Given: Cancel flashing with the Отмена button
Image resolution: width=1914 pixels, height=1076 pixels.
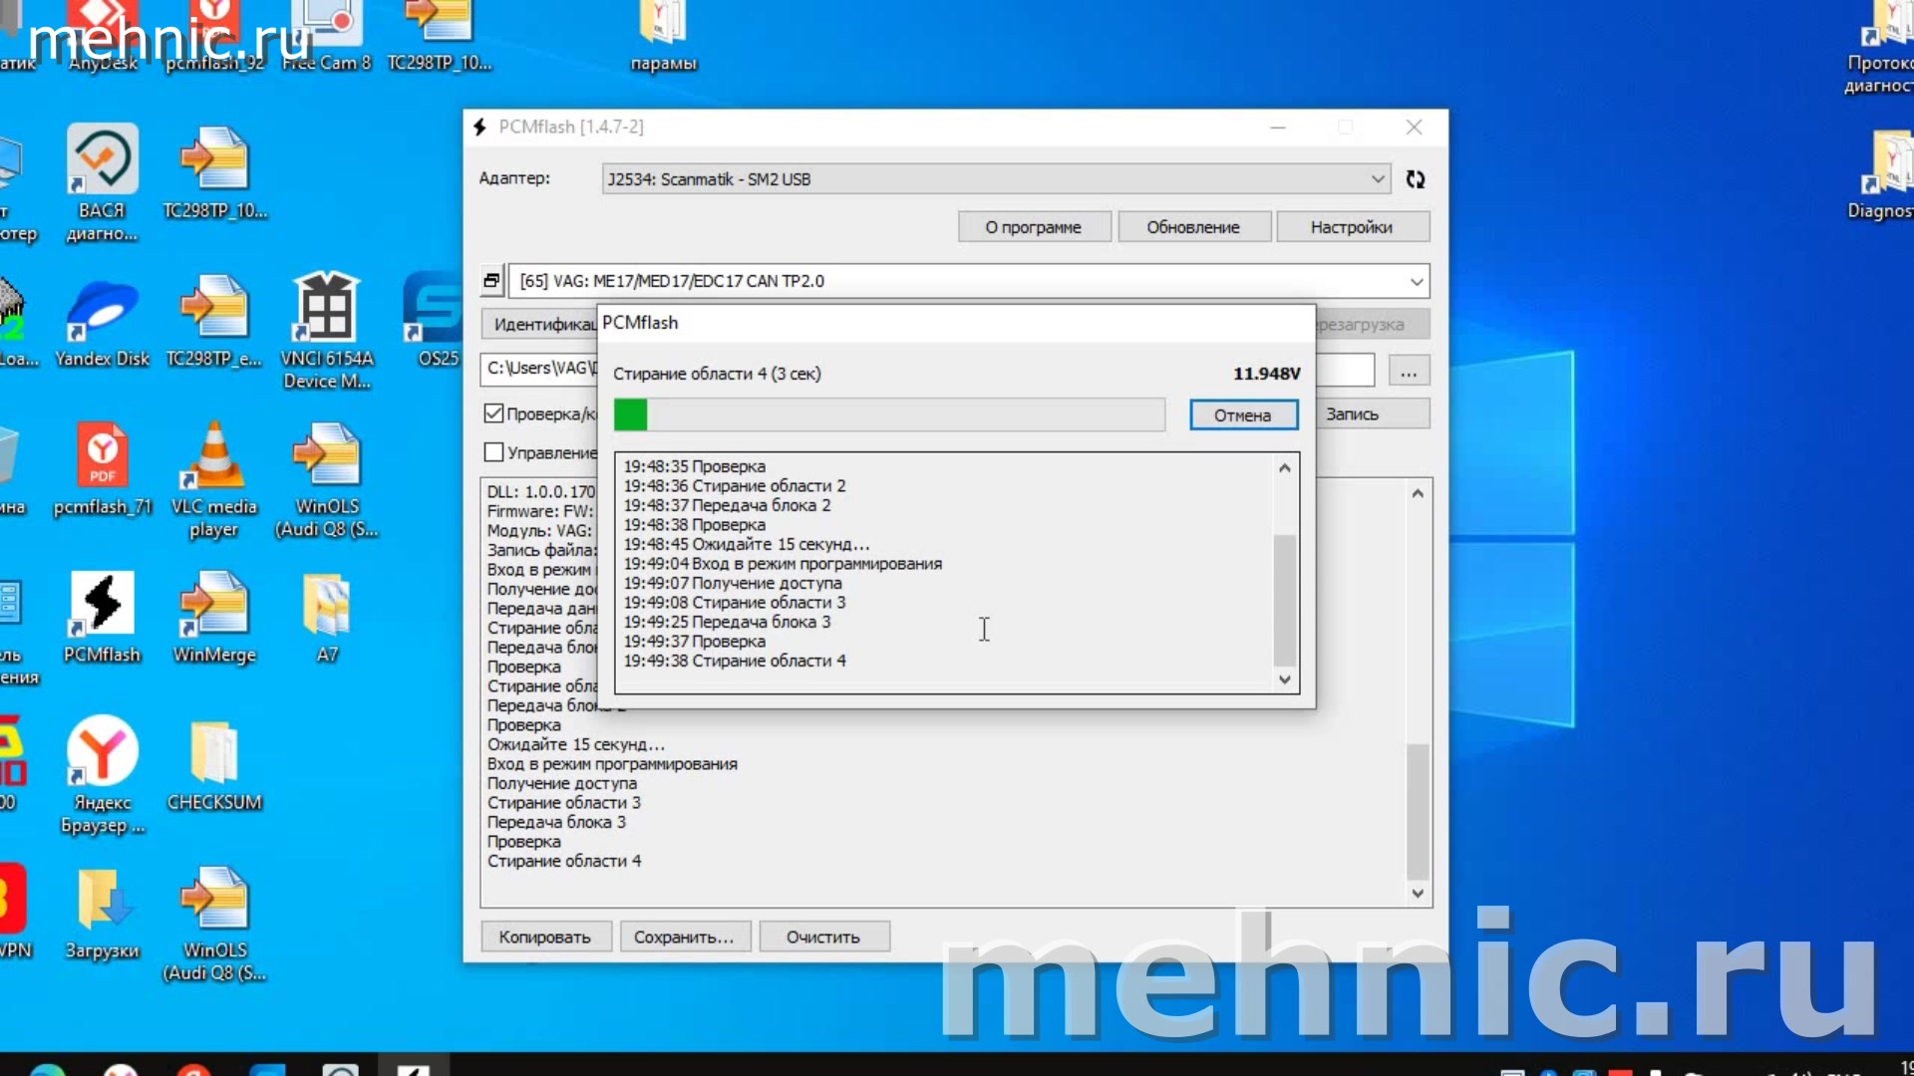Looking at the screenshot, I should click(1243, 415).
